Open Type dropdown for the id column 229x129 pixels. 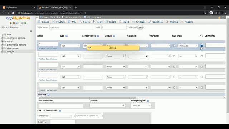point(70,46)
